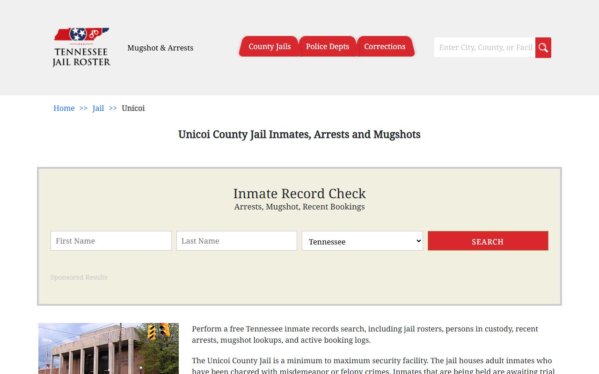599x374 pixels.
Task: Open the Tennessee state dropdown
Action: 362,241
